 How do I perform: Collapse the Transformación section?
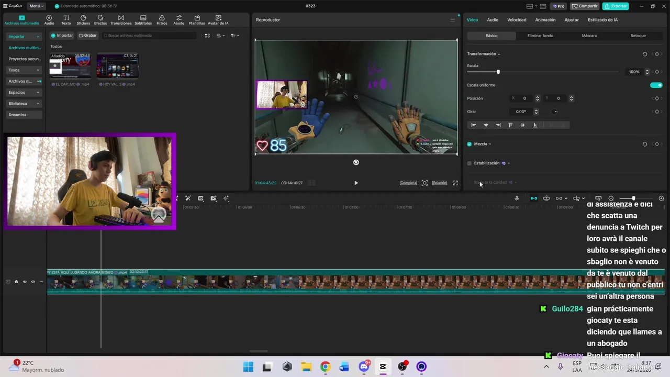[499, 54]
